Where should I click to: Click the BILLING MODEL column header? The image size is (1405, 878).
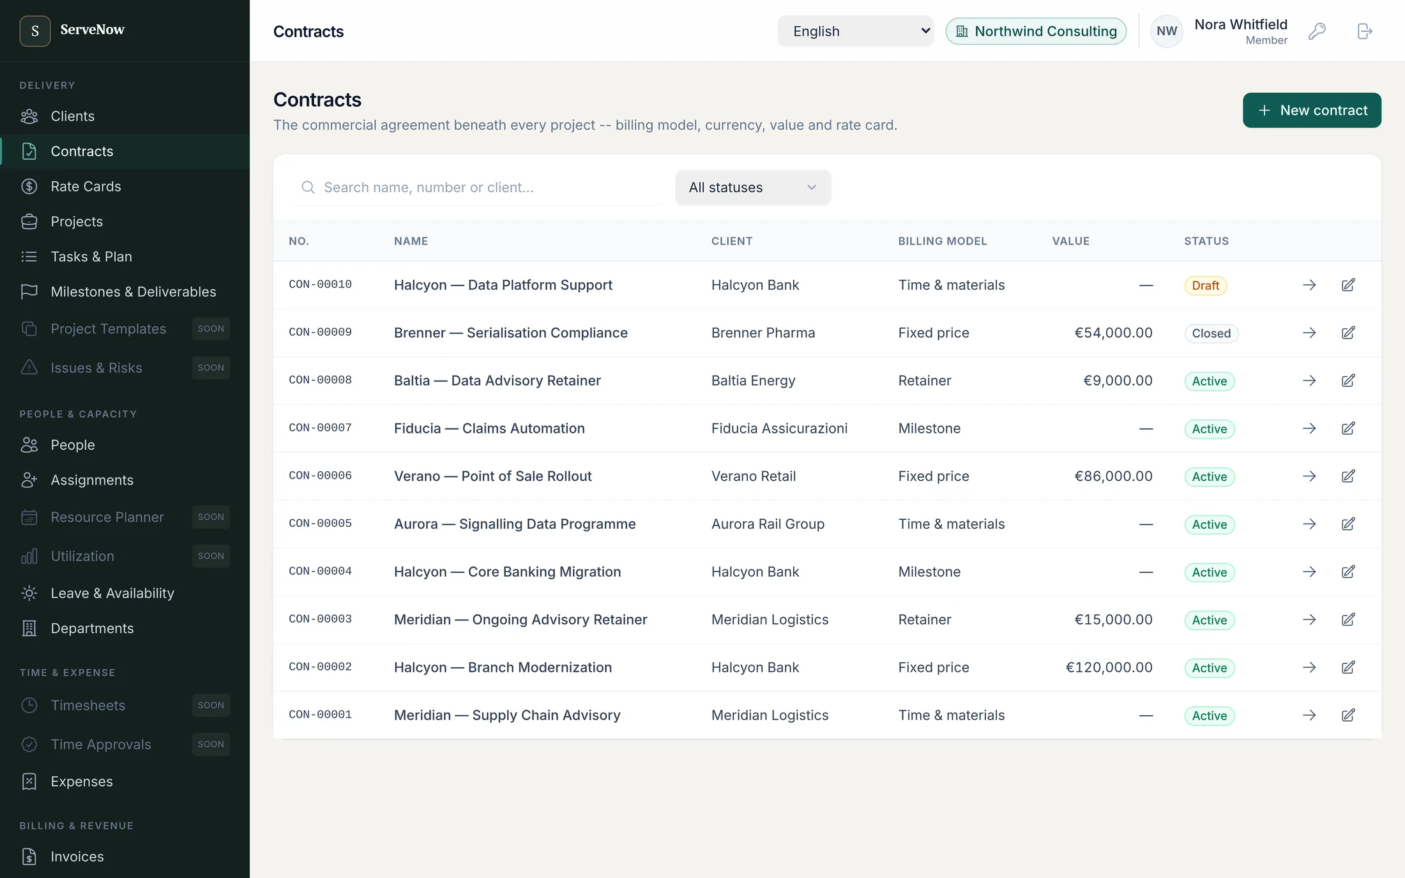tap(943, 241)
